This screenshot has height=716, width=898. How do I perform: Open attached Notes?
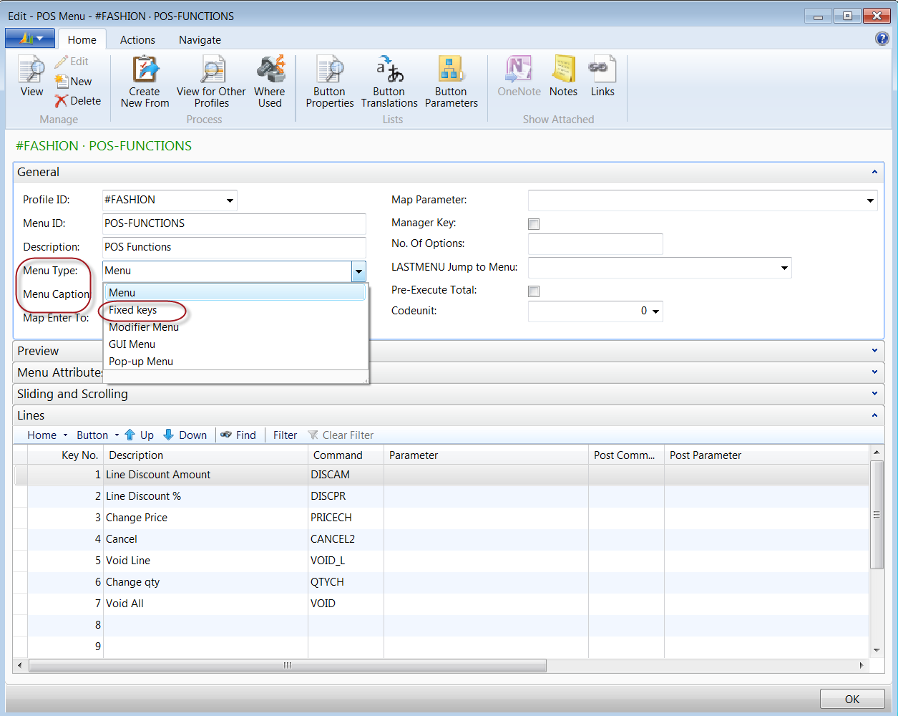tap(563, 70)
